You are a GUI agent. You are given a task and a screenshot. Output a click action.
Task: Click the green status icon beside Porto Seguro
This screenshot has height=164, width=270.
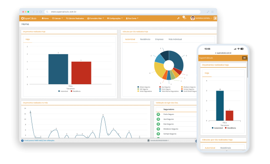coord(158,114)
